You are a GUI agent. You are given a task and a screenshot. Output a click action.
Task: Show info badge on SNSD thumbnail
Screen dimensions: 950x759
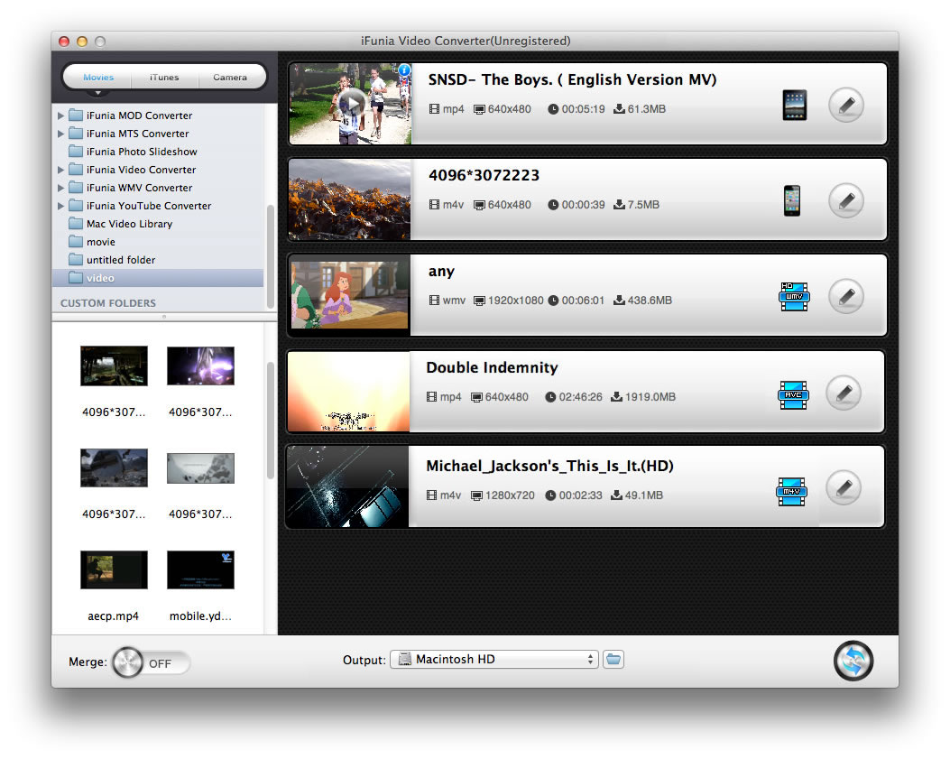404,69
